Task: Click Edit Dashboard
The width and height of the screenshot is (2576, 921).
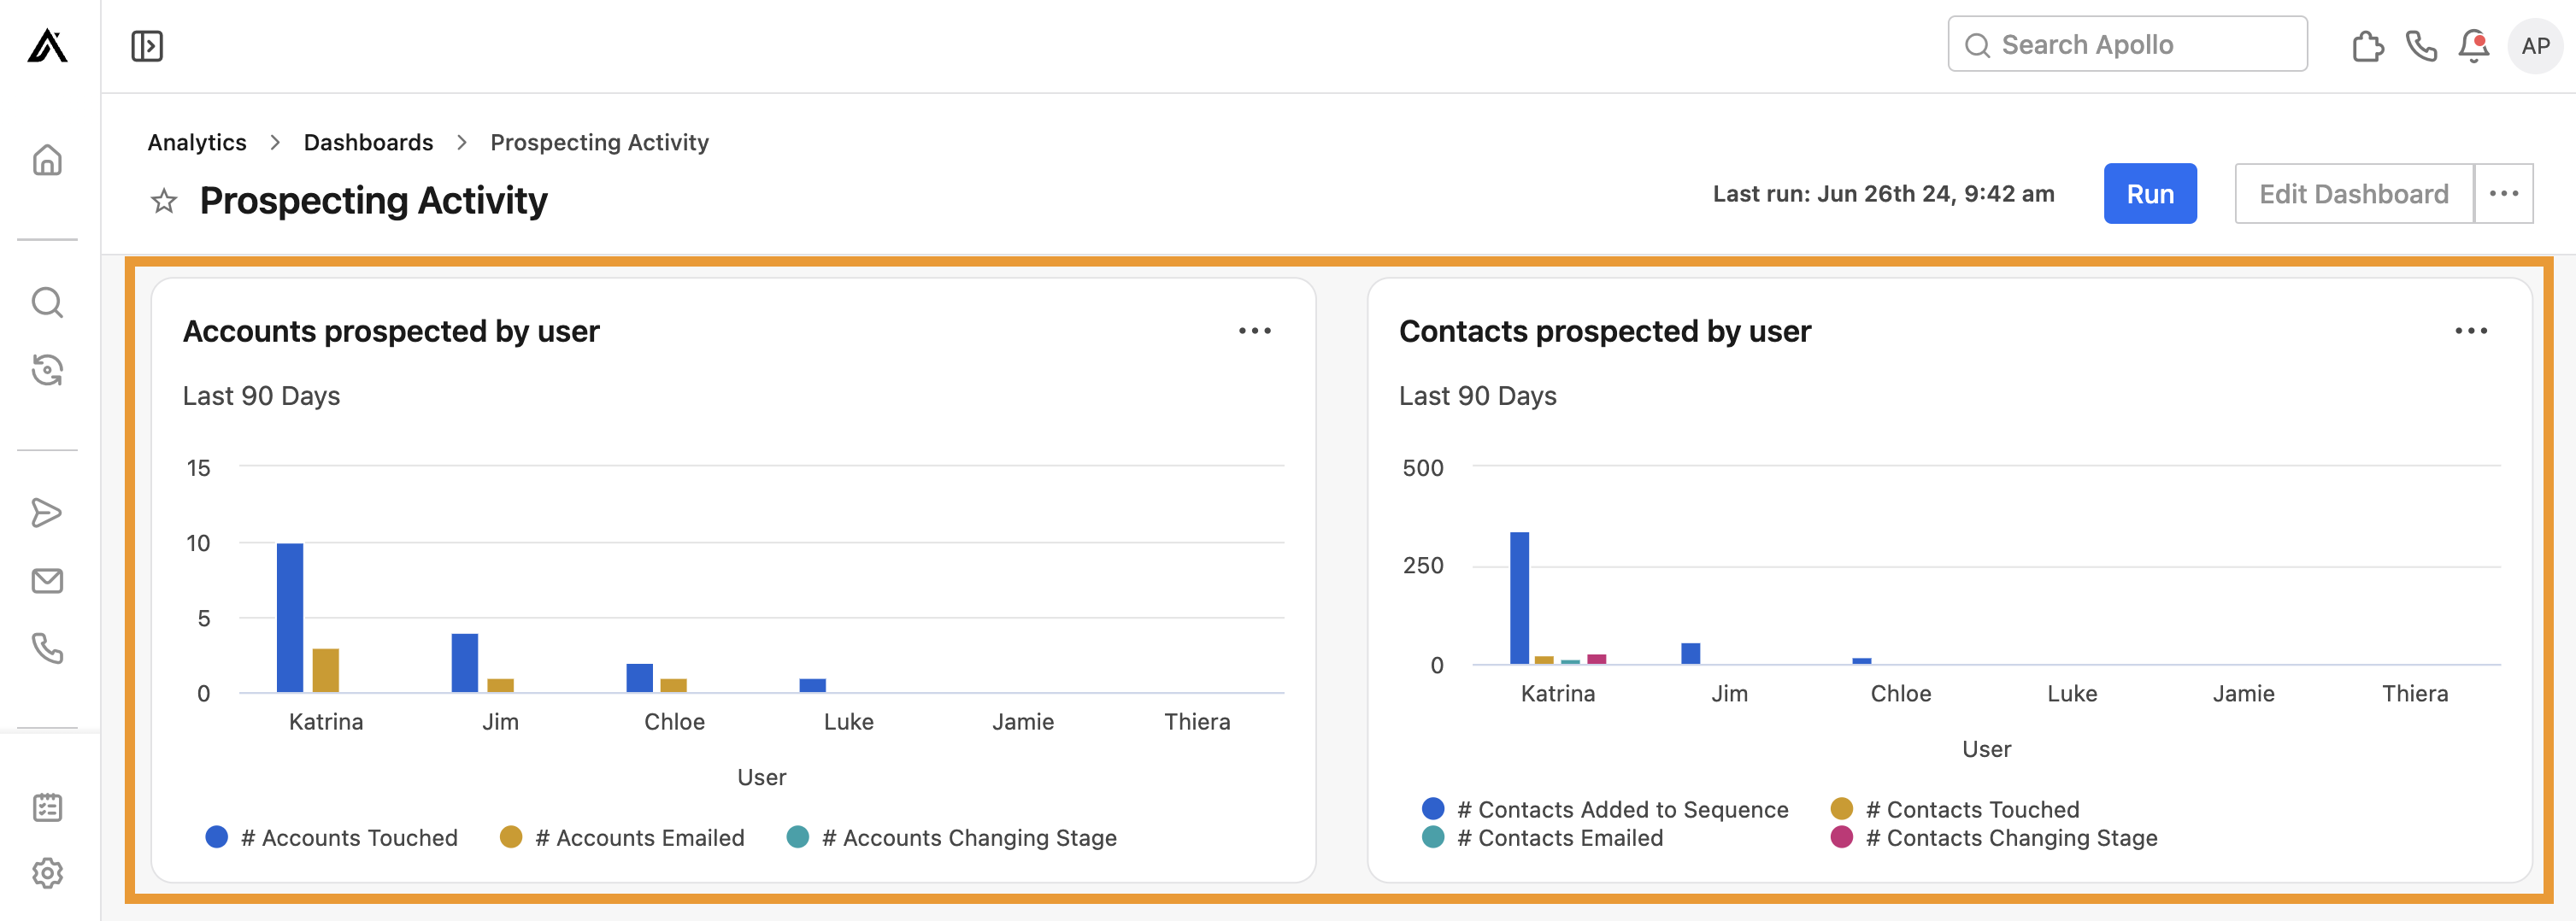Action: (x=2354, y=194)
